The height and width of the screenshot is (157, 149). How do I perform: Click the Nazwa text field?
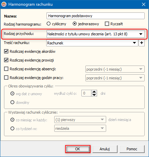[x=95, y=16]
